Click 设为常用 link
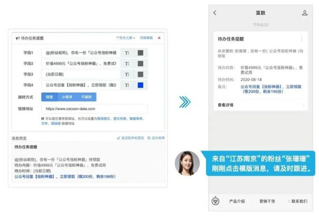 [158, 138]
